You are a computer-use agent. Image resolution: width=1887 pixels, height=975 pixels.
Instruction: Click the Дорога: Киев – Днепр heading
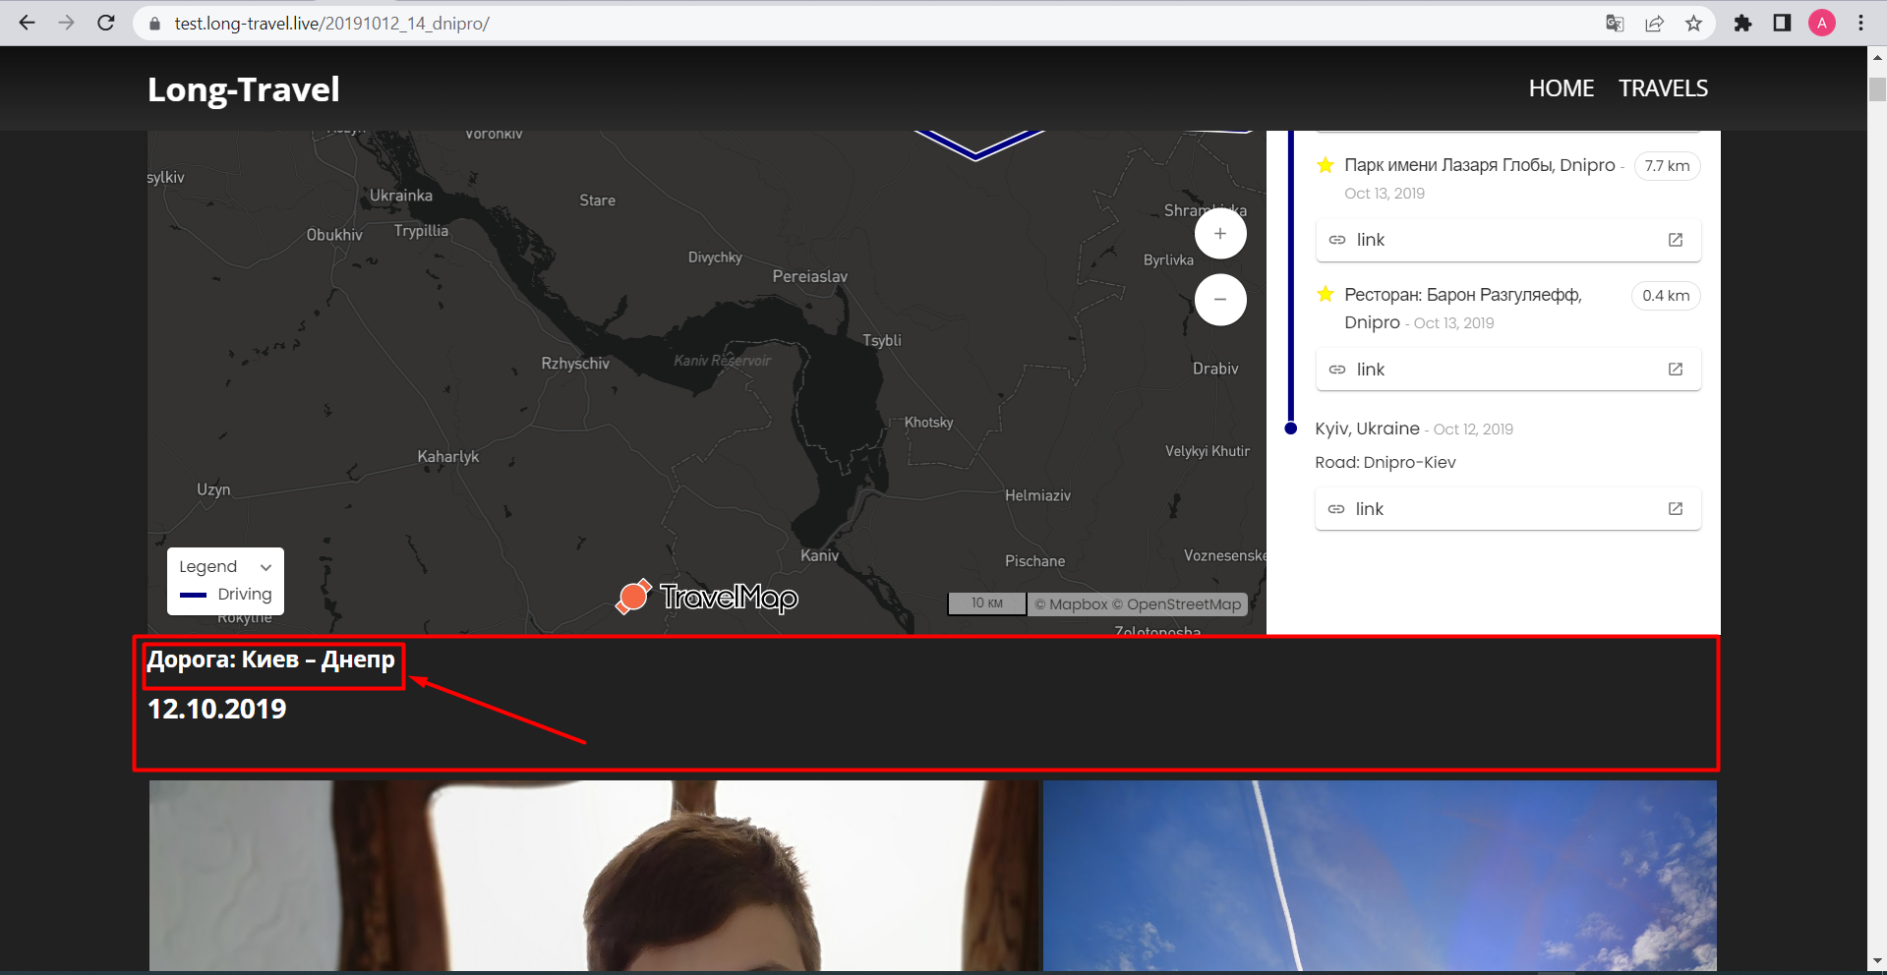(271, 660)
